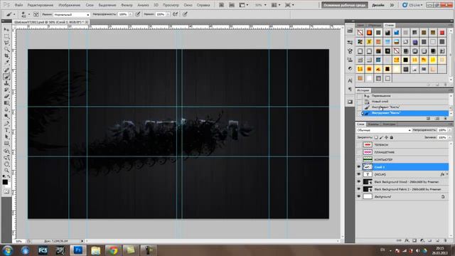
Task: Select the ПЛАНШЕТНИК layer group row
Action: click(402, 152)
